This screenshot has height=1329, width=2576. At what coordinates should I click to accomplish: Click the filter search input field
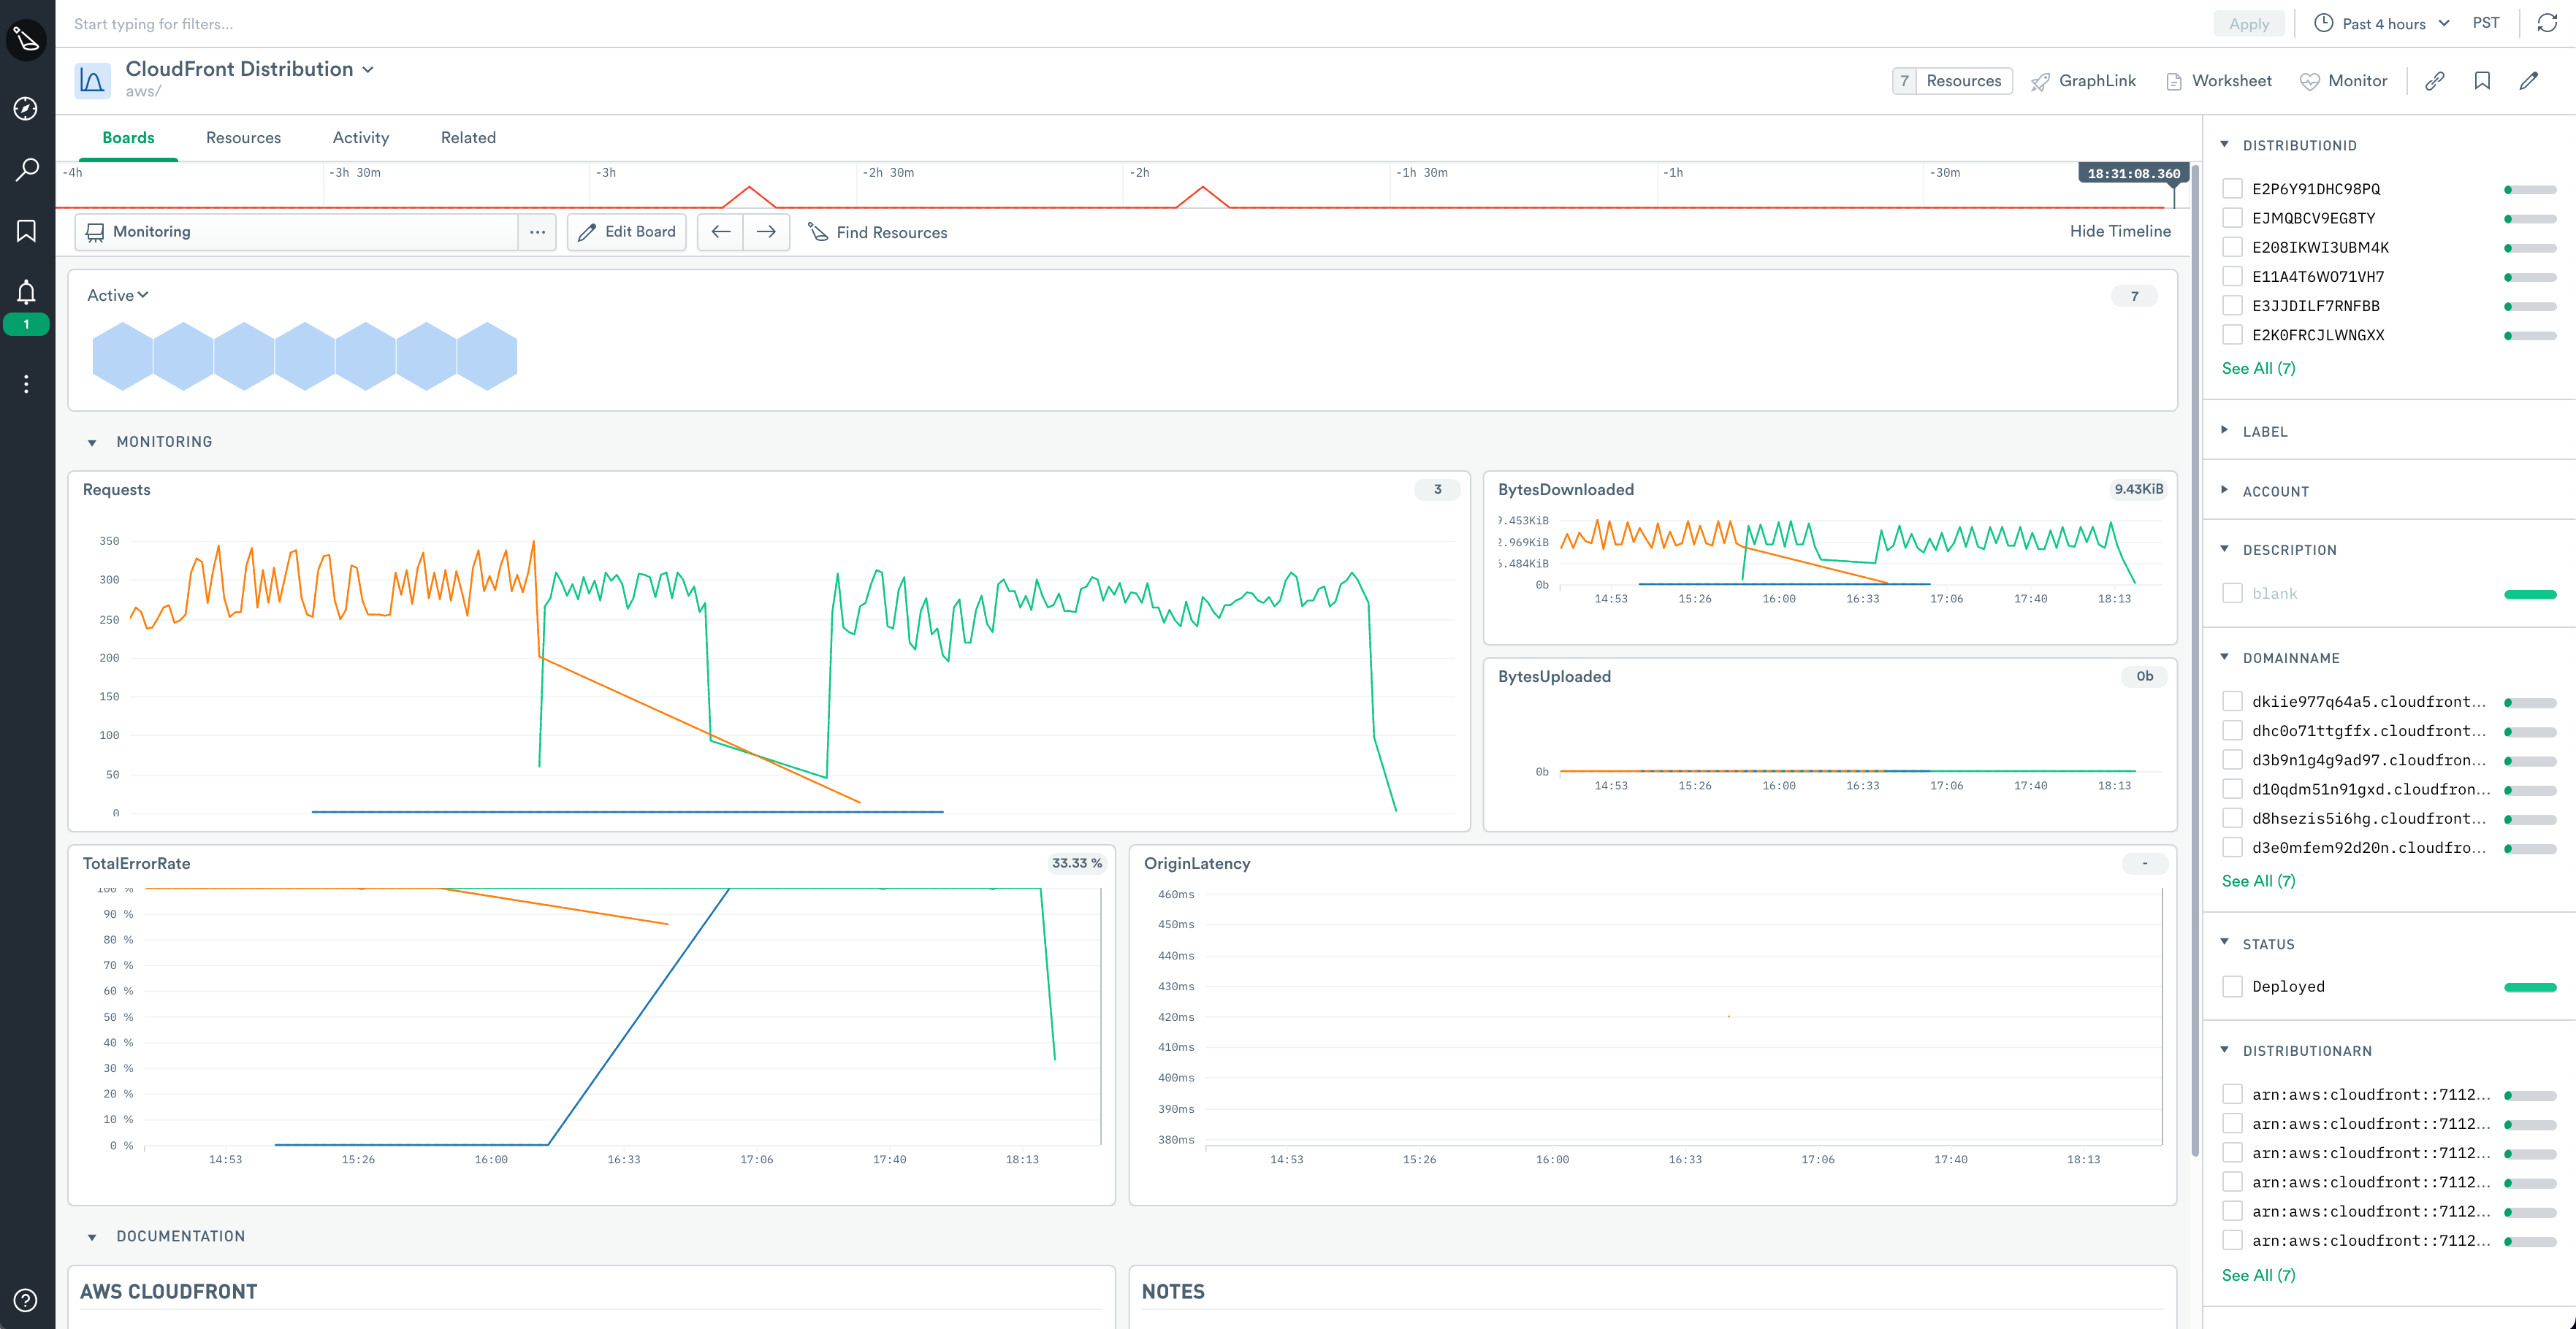point(1130,24)
